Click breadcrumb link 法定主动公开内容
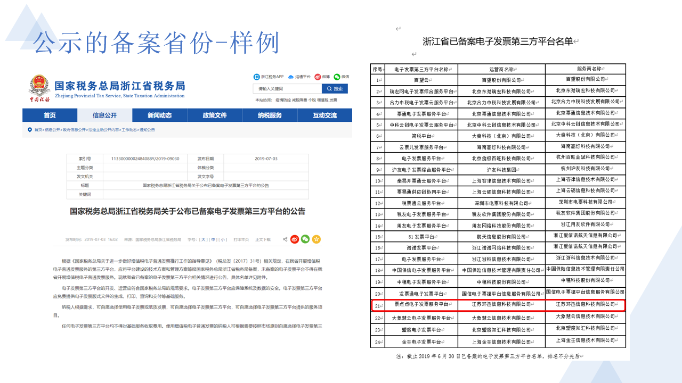The height and width of the screenshot is (383, 682). click(x=104, y=130)
